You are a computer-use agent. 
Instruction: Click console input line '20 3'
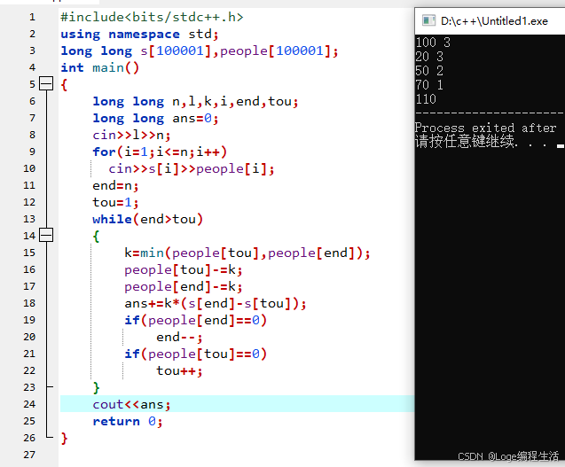tap(429, 57)
